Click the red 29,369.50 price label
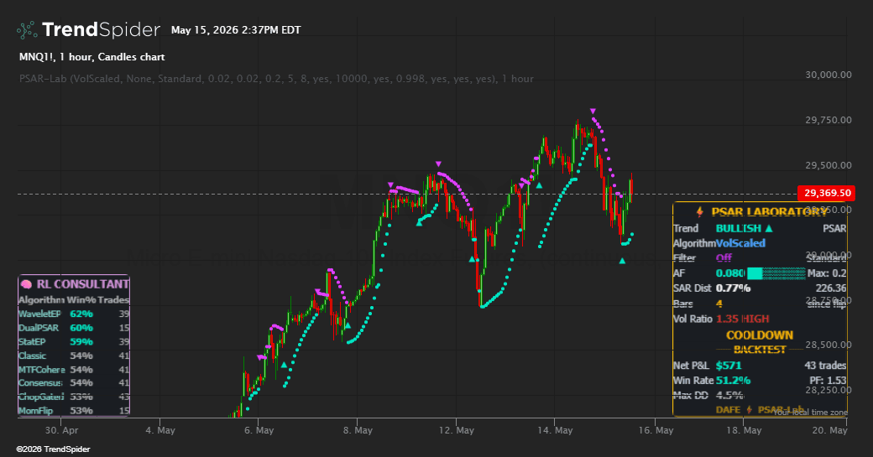 tap(828, 193)
